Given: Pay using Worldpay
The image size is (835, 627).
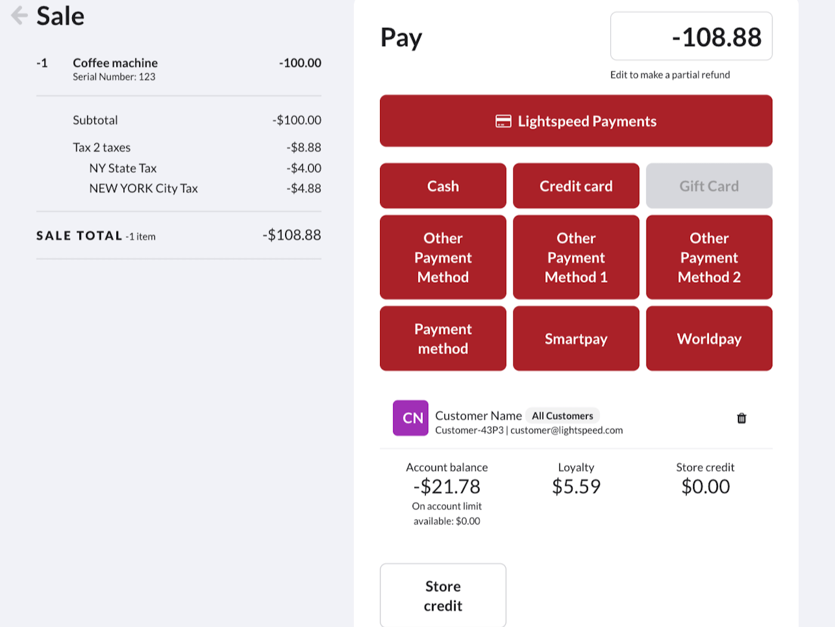Looking at the screenshot, I should [709, 338].
